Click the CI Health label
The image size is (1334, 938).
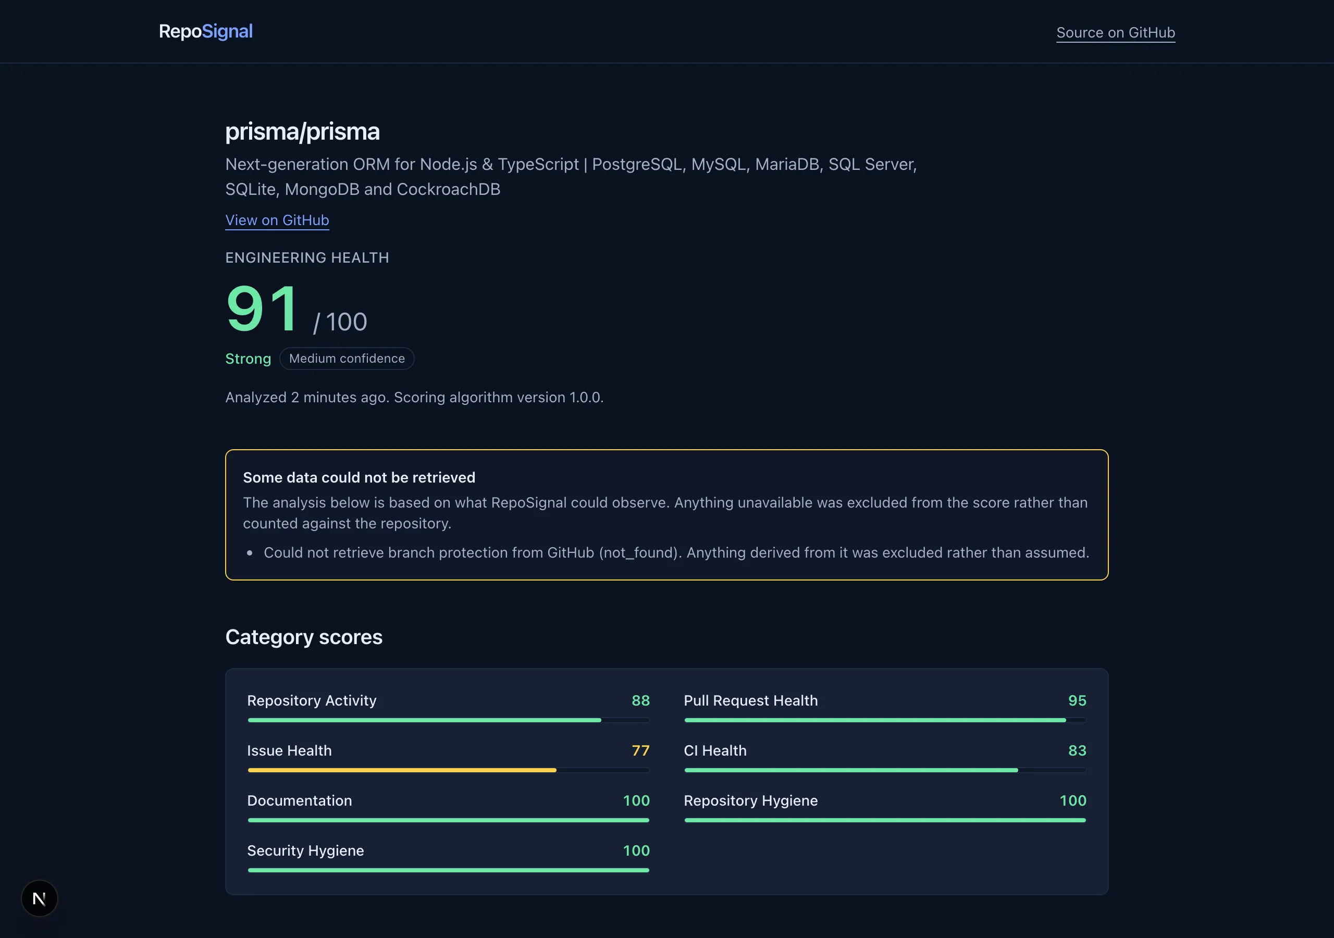[x=715, y=750]
